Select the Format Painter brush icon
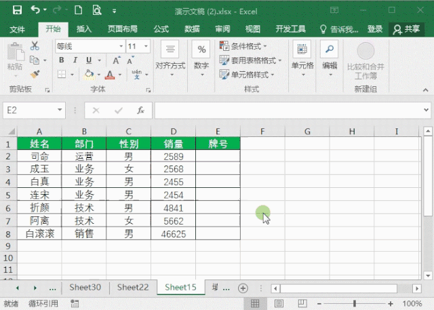Screen dimensions: 434x310 pyautogui.click(x=35, y=73)
